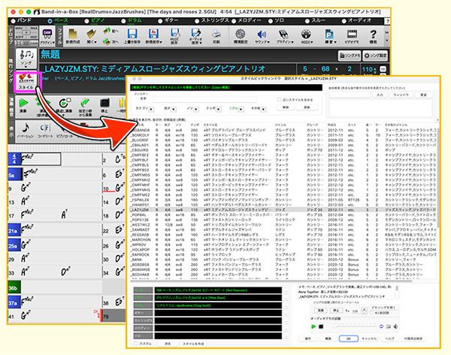Click the 無題 song title field

pos(187,54)
